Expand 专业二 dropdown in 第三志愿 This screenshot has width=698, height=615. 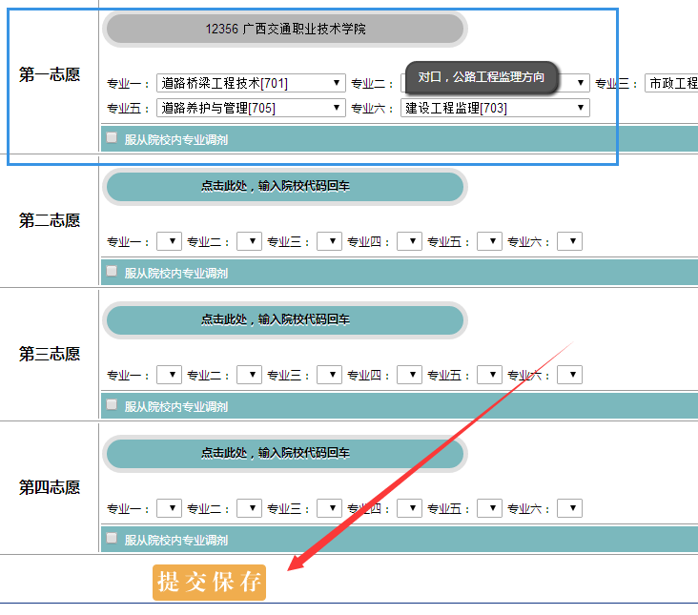tap(249, 375)
